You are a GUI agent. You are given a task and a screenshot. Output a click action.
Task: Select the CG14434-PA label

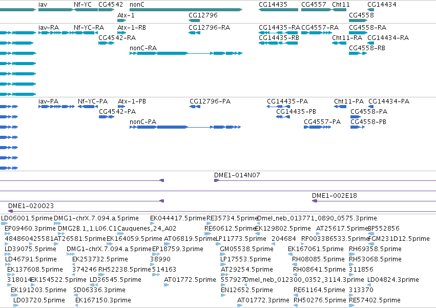389,101
